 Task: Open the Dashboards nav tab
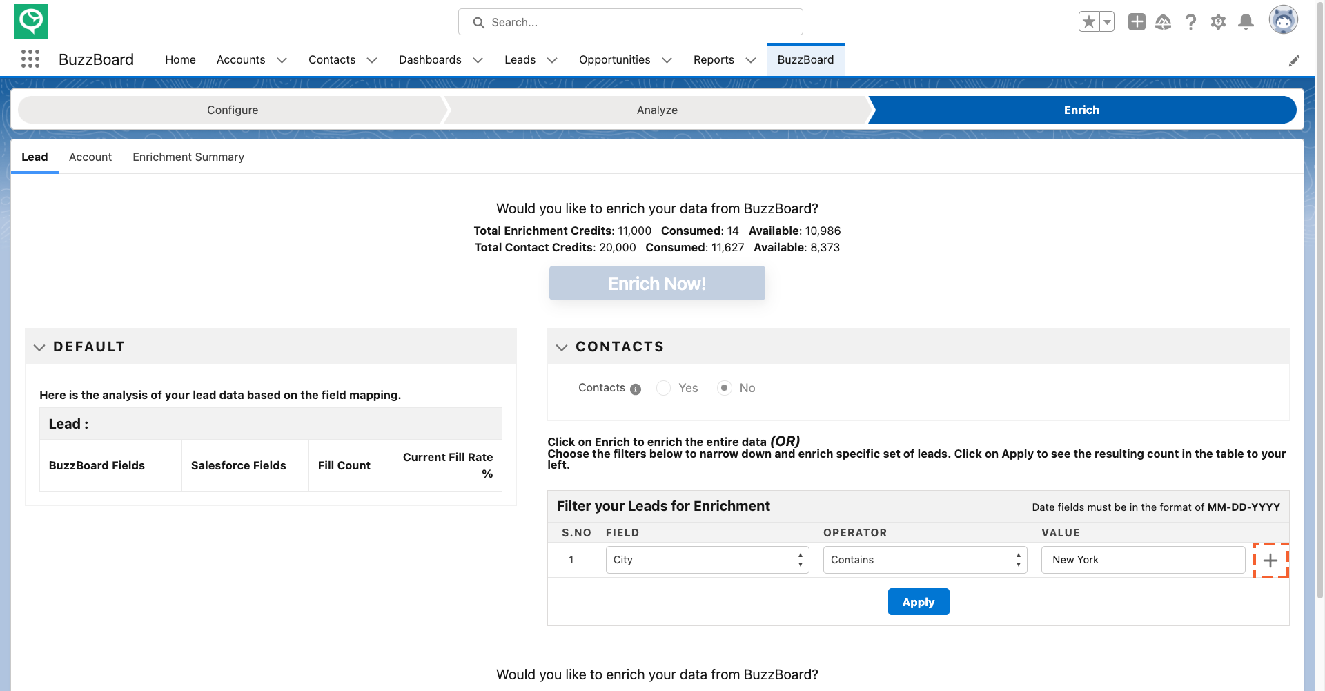(x=430, y=60)
